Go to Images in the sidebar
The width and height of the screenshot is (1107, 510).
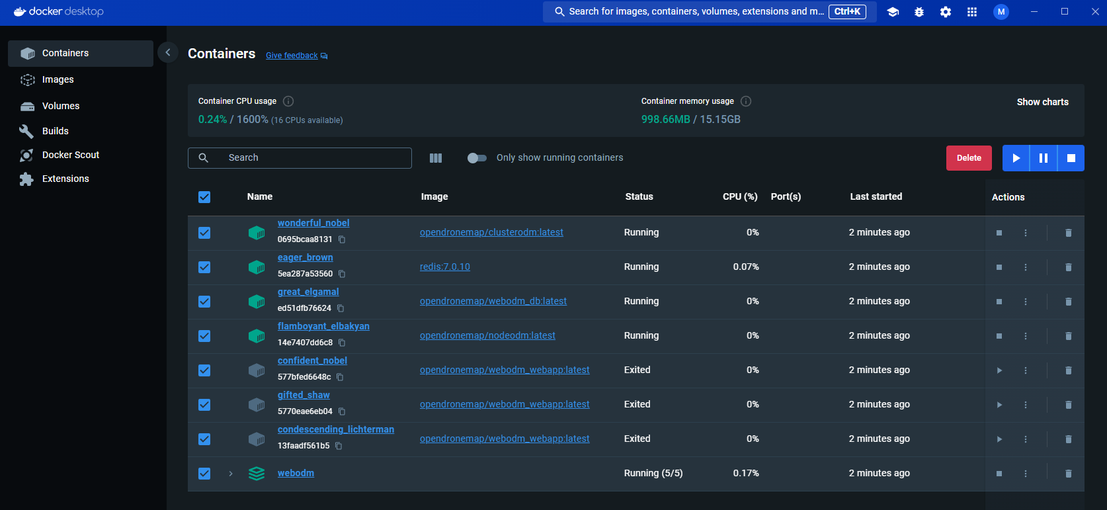click(x=58, y=79)
